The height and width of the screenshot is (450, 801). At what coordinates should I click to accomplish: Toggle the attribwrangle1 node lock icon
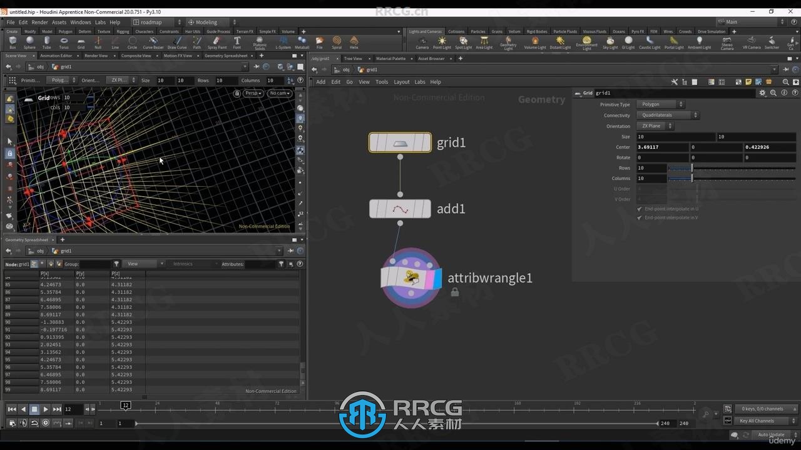[x=455, y=292]
